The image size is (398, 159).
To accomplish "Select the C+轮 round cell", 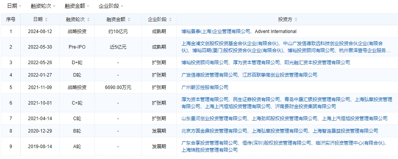I will tap(77, 103).
